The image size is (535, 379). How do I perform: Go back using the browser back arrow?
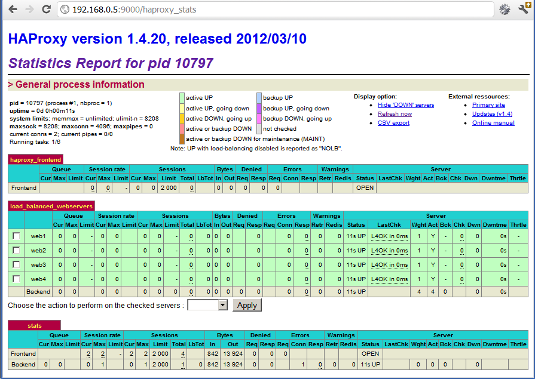tap(13, 9)
